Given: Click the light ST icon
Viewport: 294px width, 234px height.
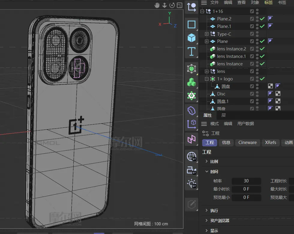Looking at the screenshot, I should (x=191, y=184).
